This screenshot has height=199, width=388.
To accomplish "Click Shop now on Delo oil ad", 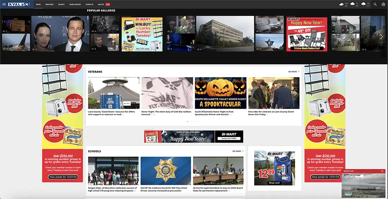I will 274,183.
